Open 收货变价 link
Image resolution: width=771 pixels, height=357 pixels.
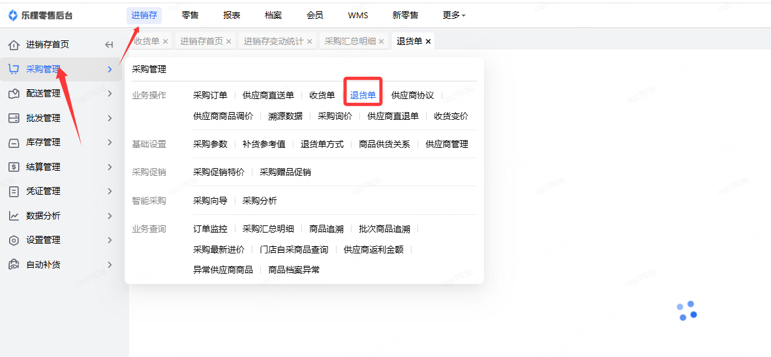point(451,117)
